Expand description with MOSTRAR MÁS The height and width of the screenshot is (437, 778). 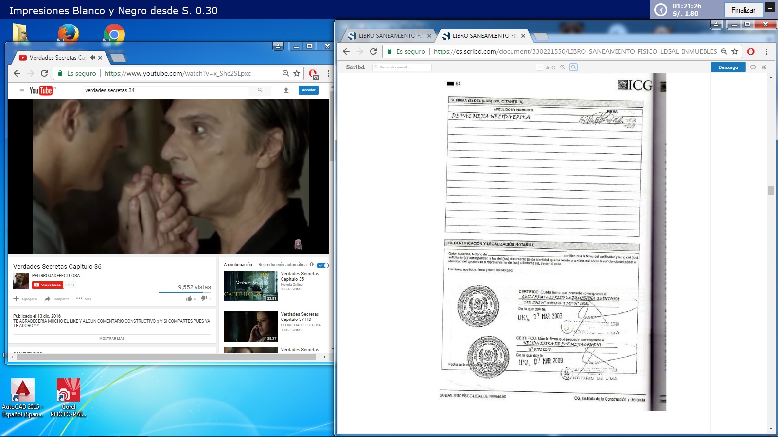click(112, 339)
